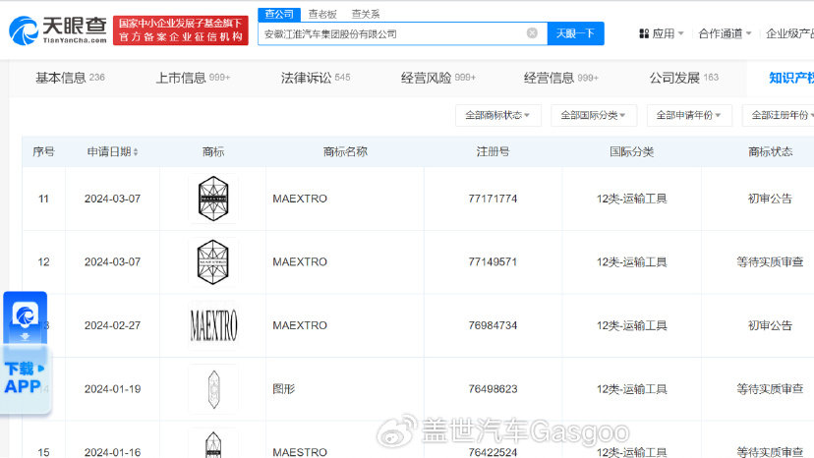Click the 注册号 column header
814x458 pixels.
[493, 151]
